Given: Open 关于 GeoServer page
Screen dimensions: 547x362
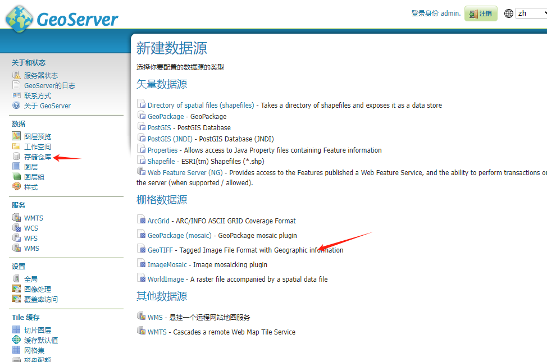Looking at the screenshot, I should tap(47, 106).
